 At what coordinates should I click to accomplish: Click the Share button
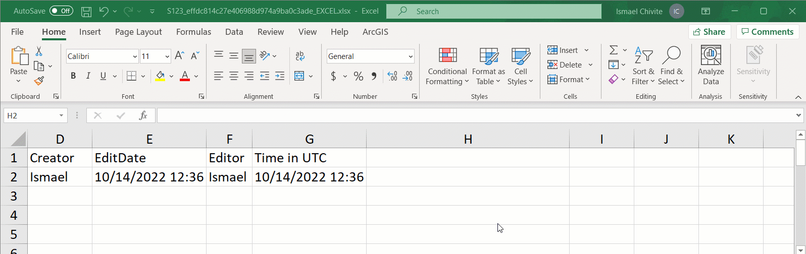click(709, 32)
